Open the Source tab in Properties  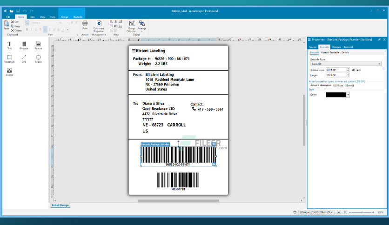coord(313,47)
